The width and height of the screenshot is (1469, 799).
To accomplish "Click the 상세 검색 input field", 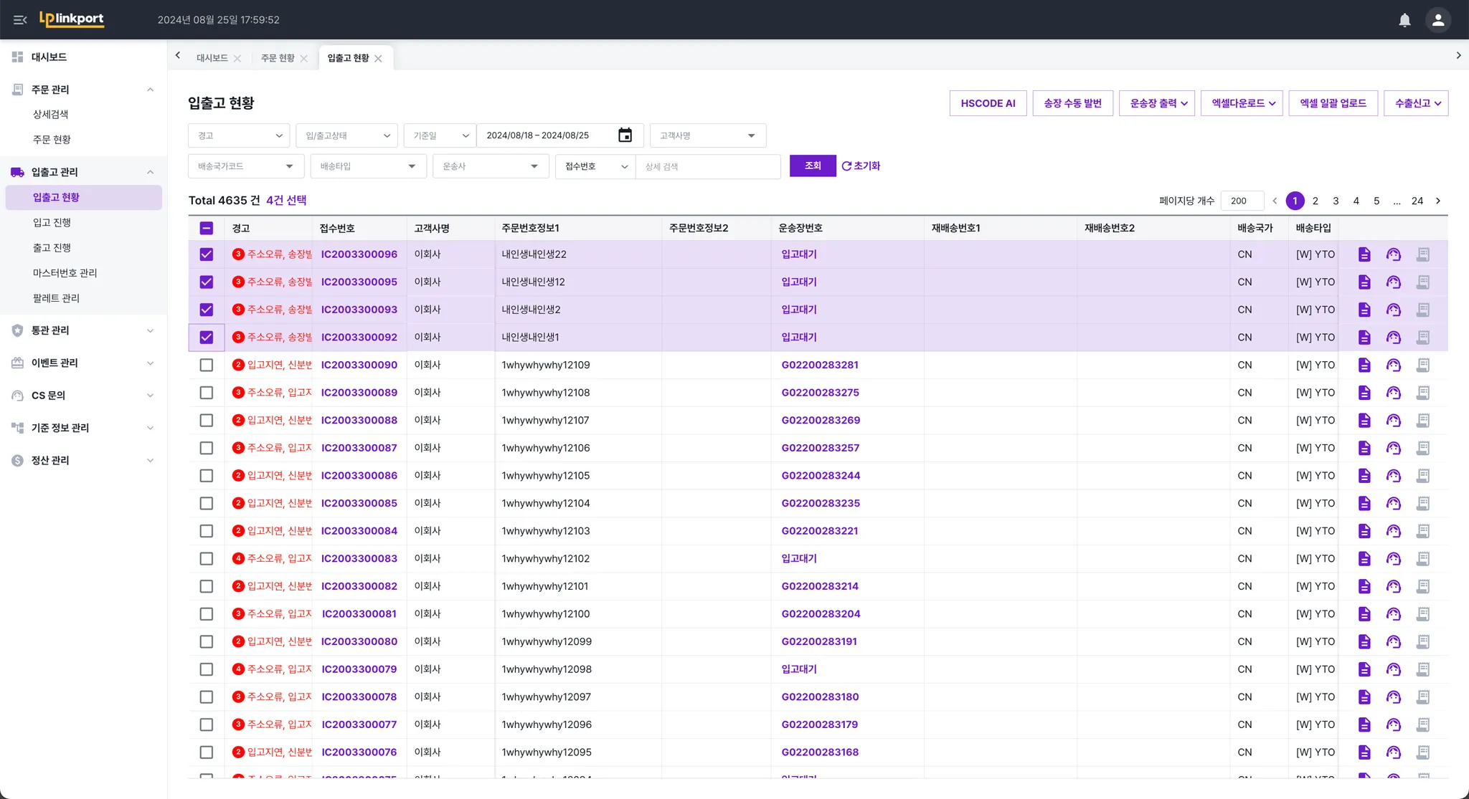I will [707, 166].
